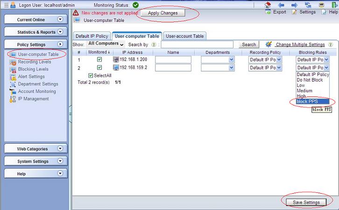The image size is (339, 210).
Task: Sort by the Monitored column header
Action: 99,52
